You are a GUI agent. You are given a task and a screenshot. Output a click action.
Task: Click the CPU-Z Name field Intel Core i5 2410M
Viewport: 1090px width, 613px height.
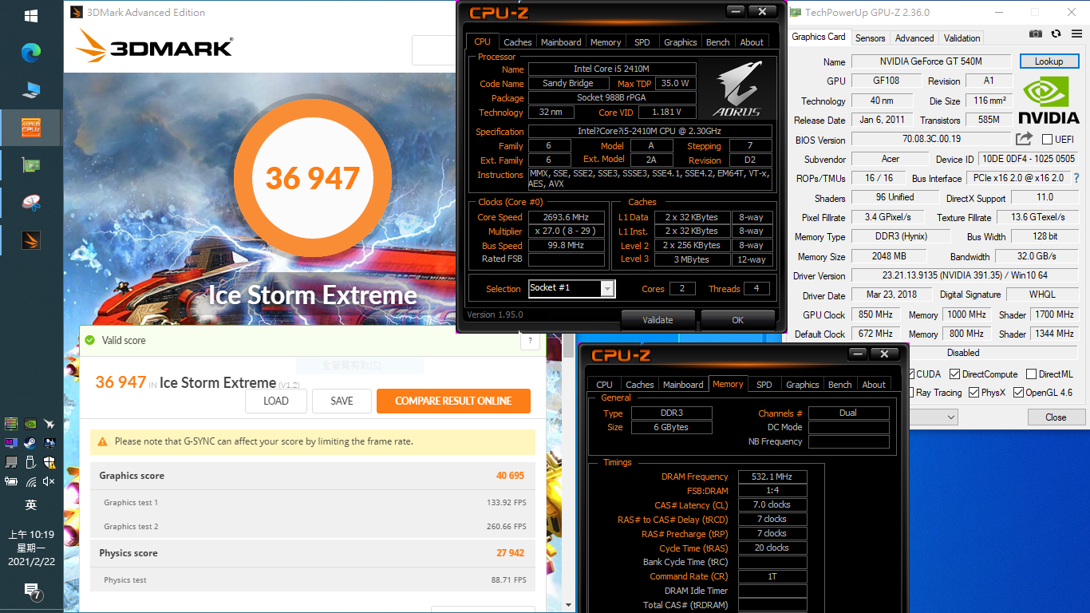pyautogui.click(x=612, y=69)
